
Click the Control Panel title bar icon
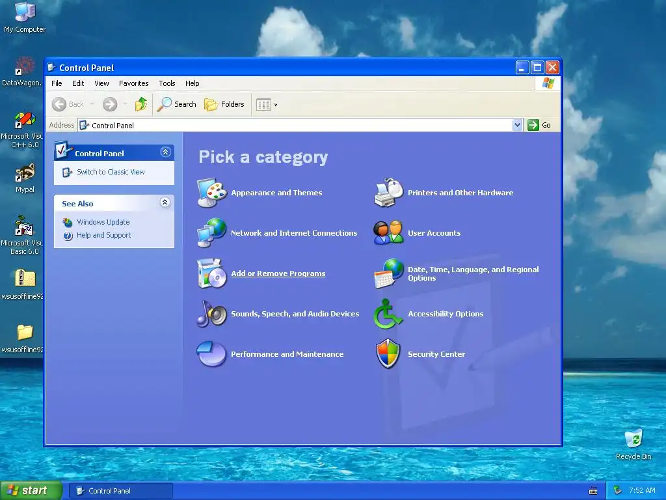[52, 67]
